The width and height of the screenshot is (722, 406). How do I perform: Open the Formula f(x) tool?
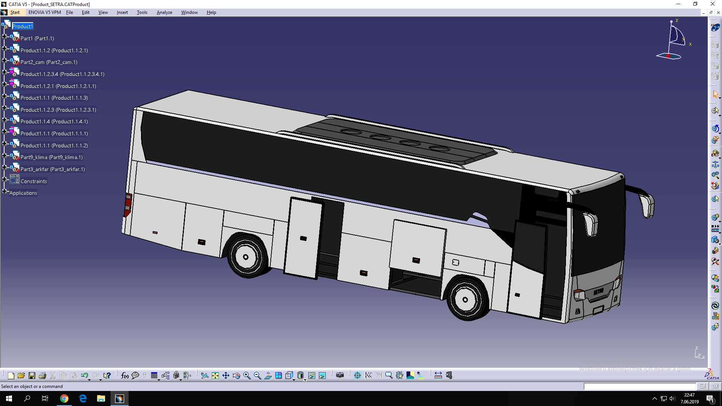(125, 375)
